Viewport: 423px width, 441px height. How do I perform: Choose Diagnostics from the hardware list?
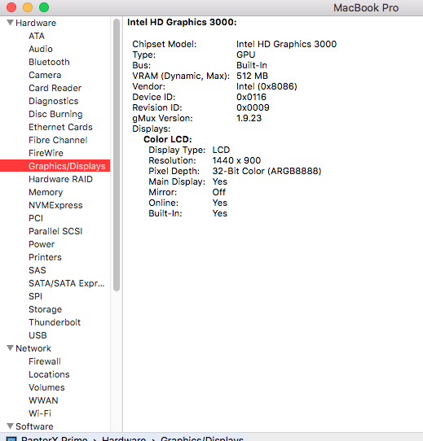coord(54,101)
